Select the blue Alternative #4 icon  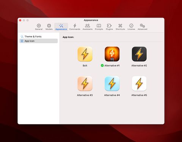pos(112,84)
